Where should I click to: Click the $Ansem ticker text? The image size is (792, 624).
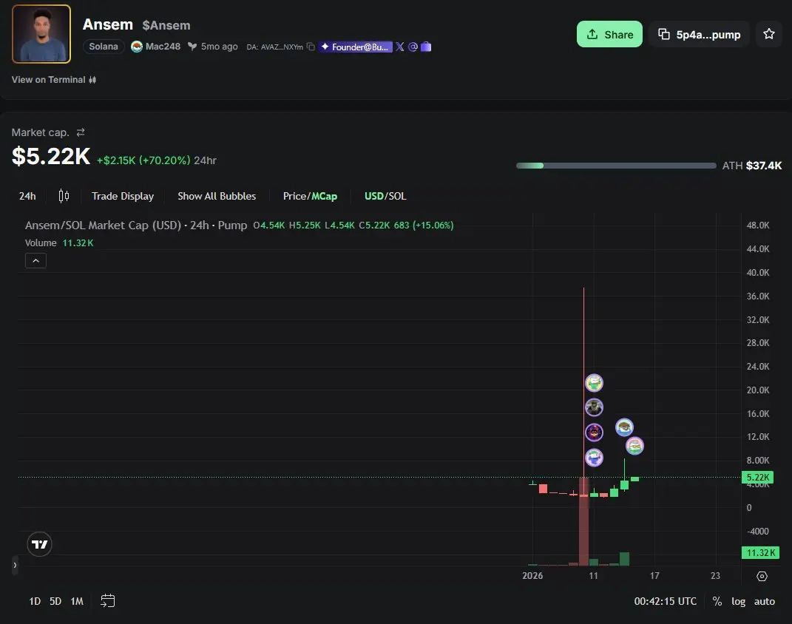(166, 25)
